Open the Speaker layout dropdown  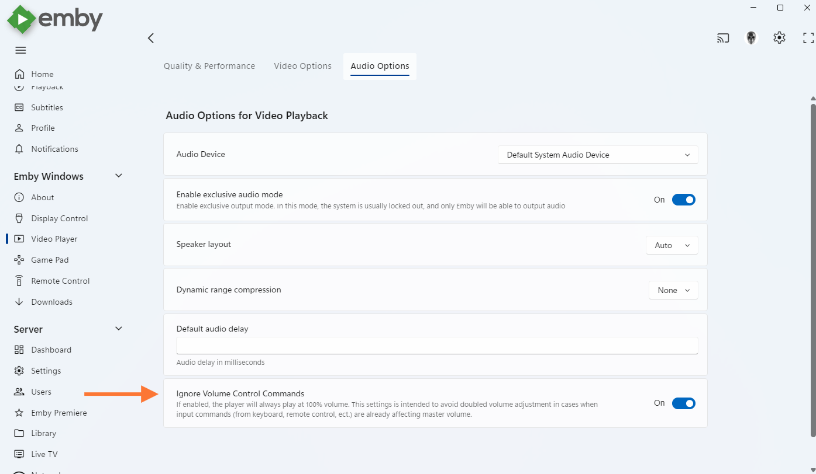(x=672, y=246)
